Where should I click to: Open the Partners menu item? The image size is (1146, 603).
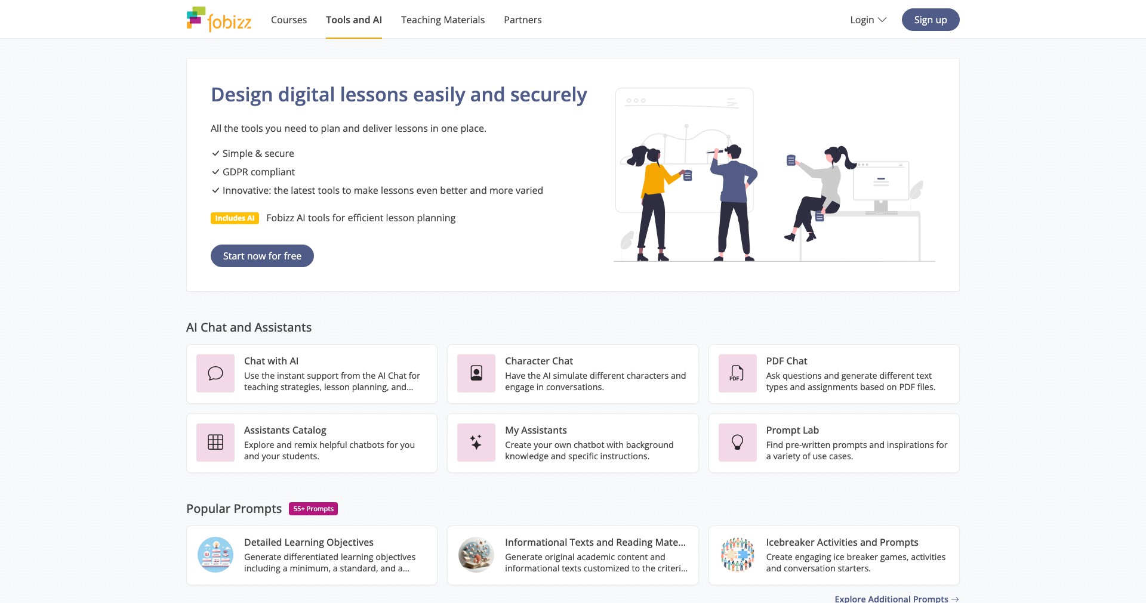click(x=523, y=20)
